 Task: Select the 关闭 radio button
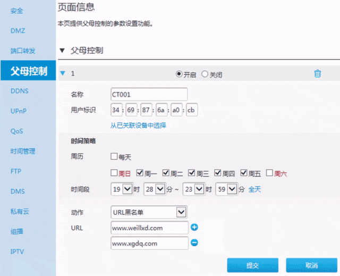[x=205, y=74]
